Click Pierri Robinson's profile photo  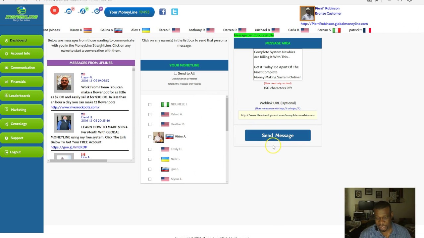[307, 14]
